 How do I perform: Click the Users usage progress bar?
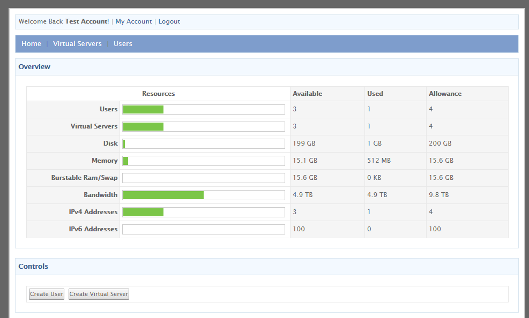pos(204,109)
